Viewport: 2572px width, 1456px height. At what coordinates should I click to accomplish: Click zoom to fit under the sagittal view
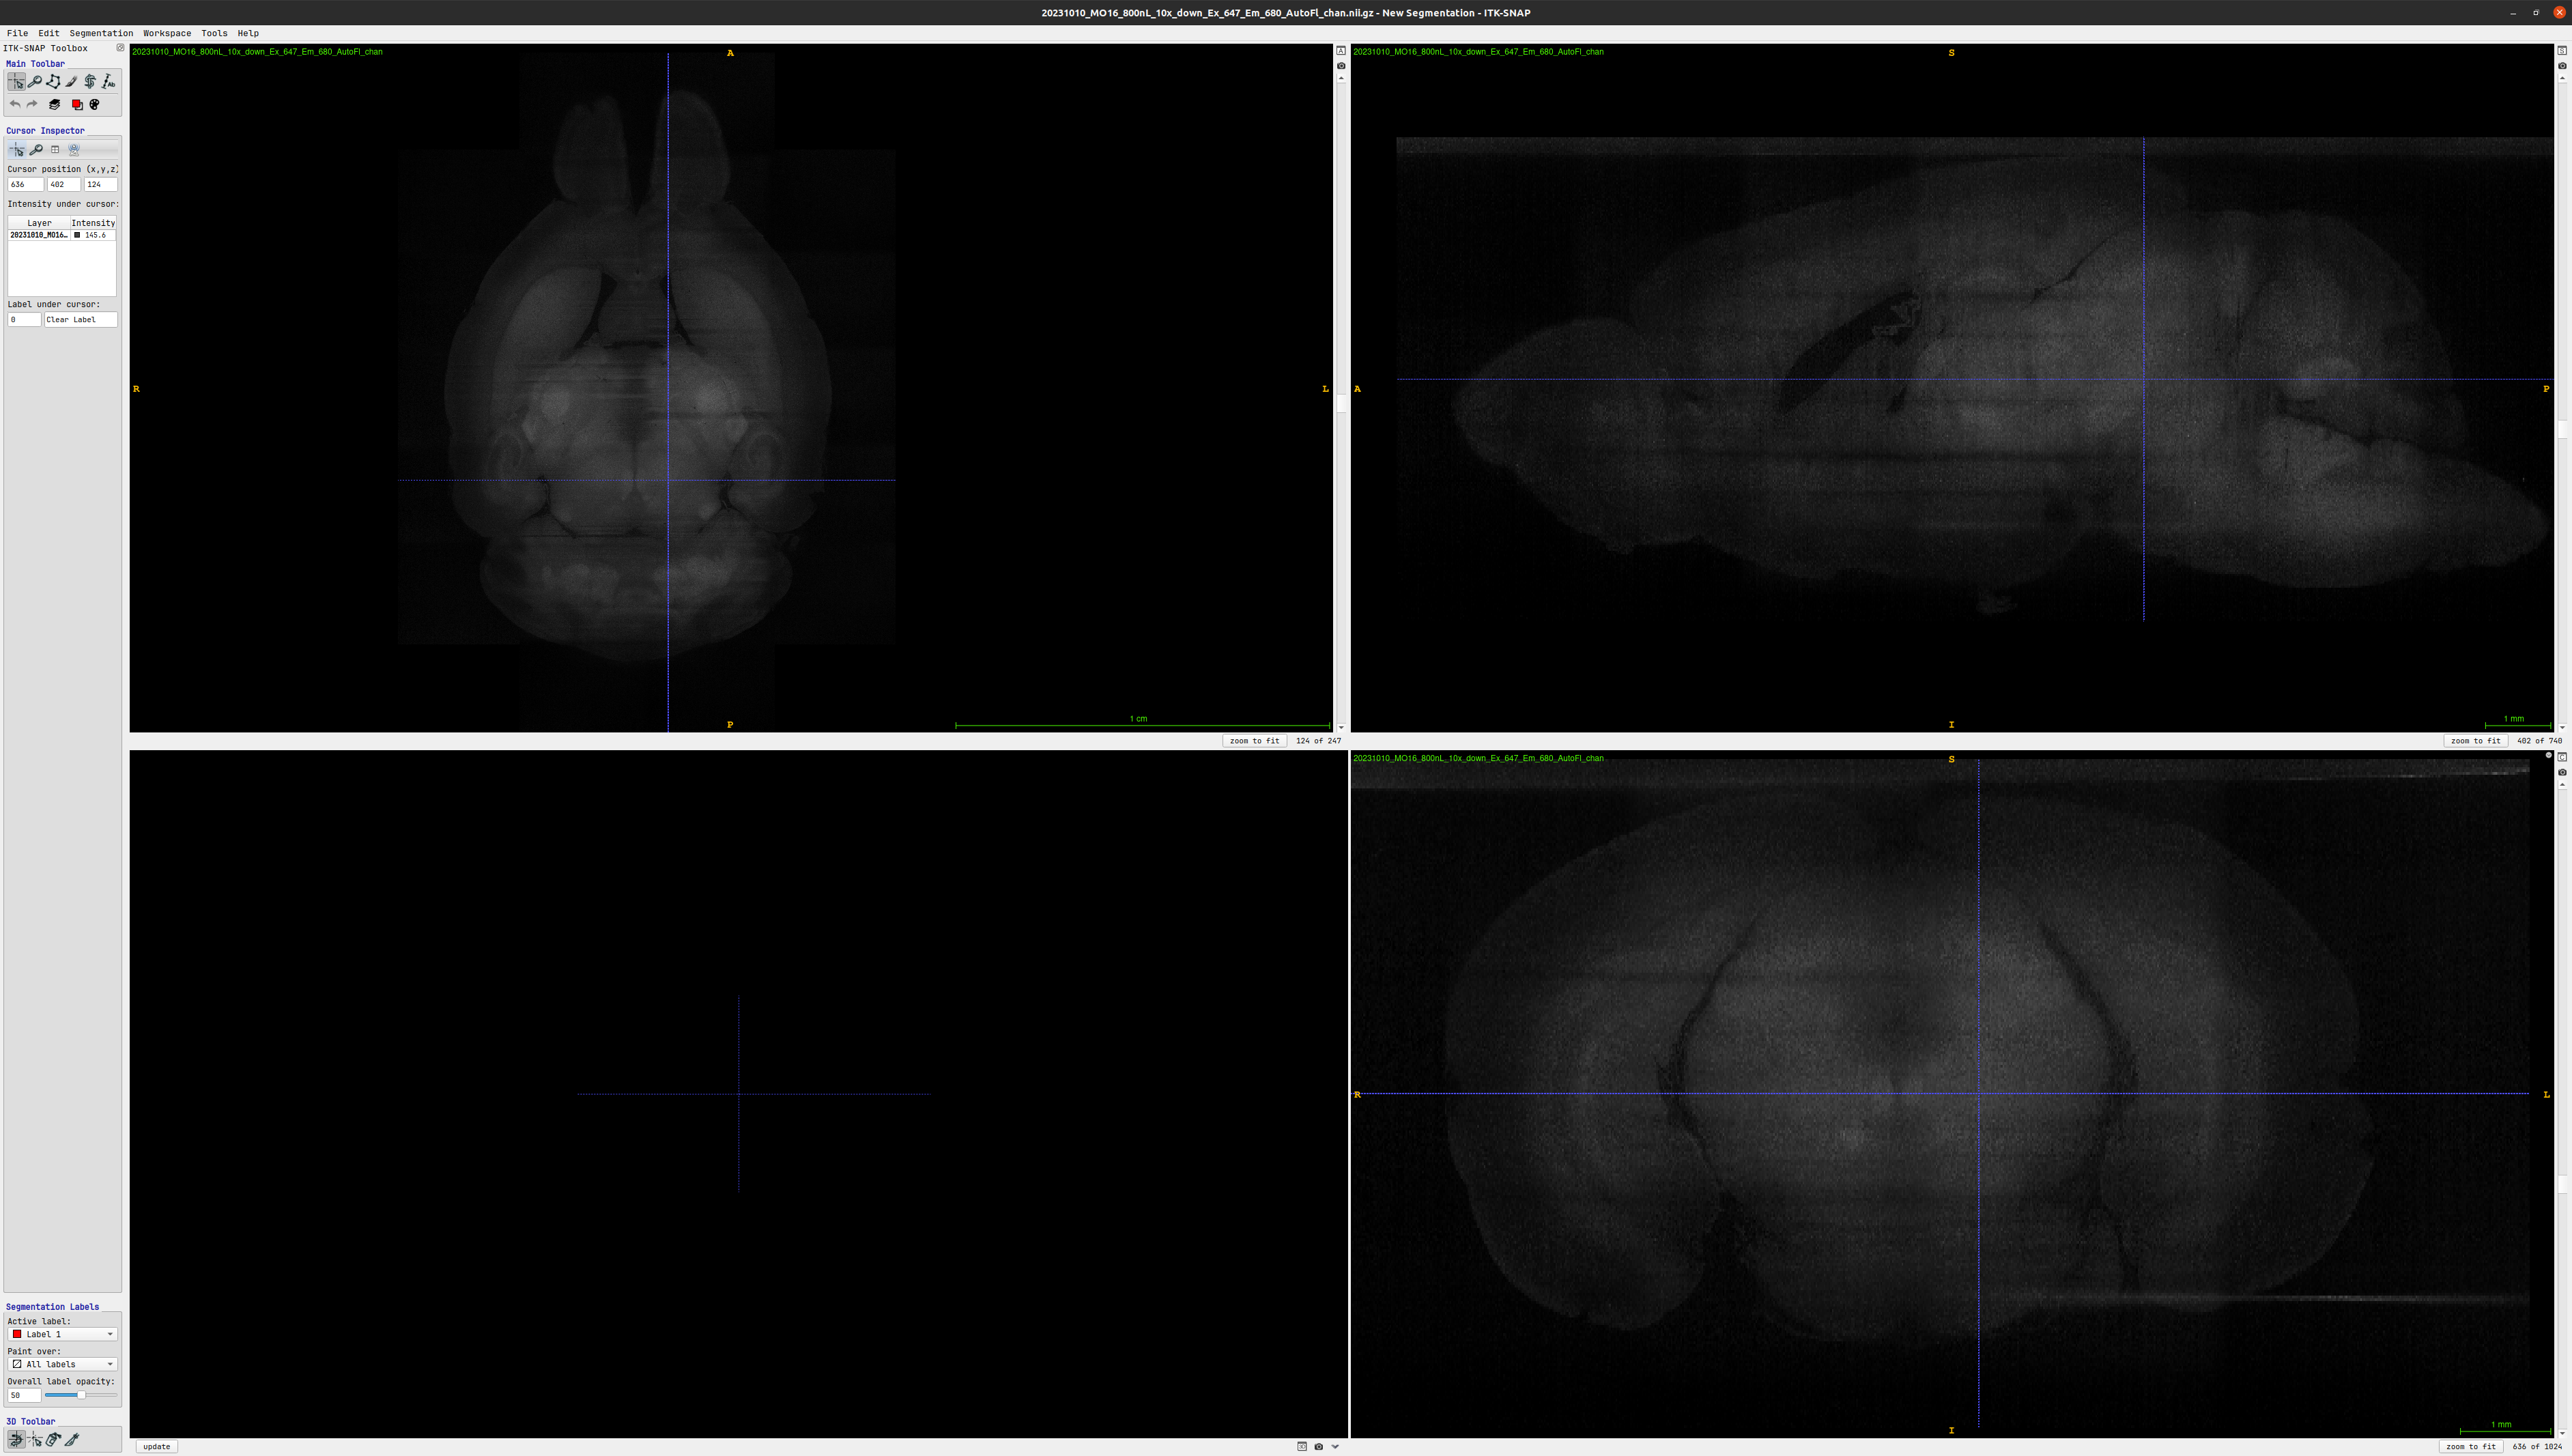(x=2475, y=741)
